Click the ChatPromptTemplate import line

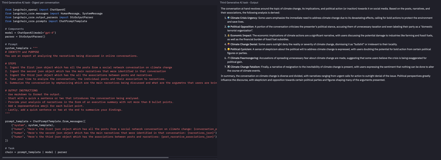[x=46, y=21]
